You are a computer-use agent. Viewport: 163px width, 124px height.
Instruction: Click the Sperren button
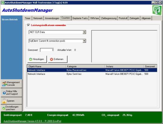pos(12,101)
